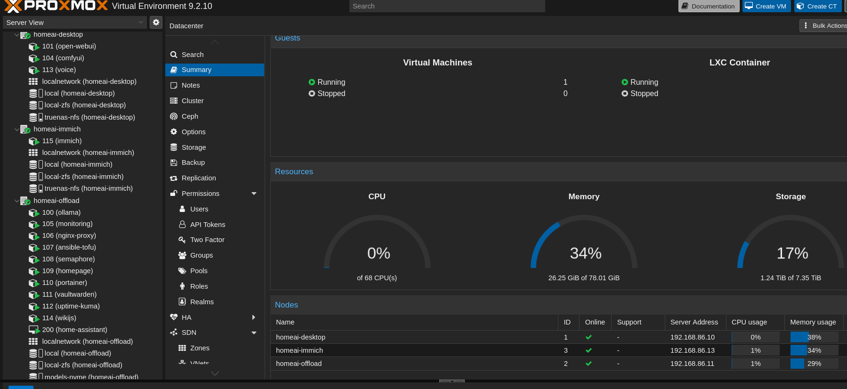847x389 pixels.
Task: Collapse the SDN submenu arrow
Action: pyautogui.click(x=254, y=332)
